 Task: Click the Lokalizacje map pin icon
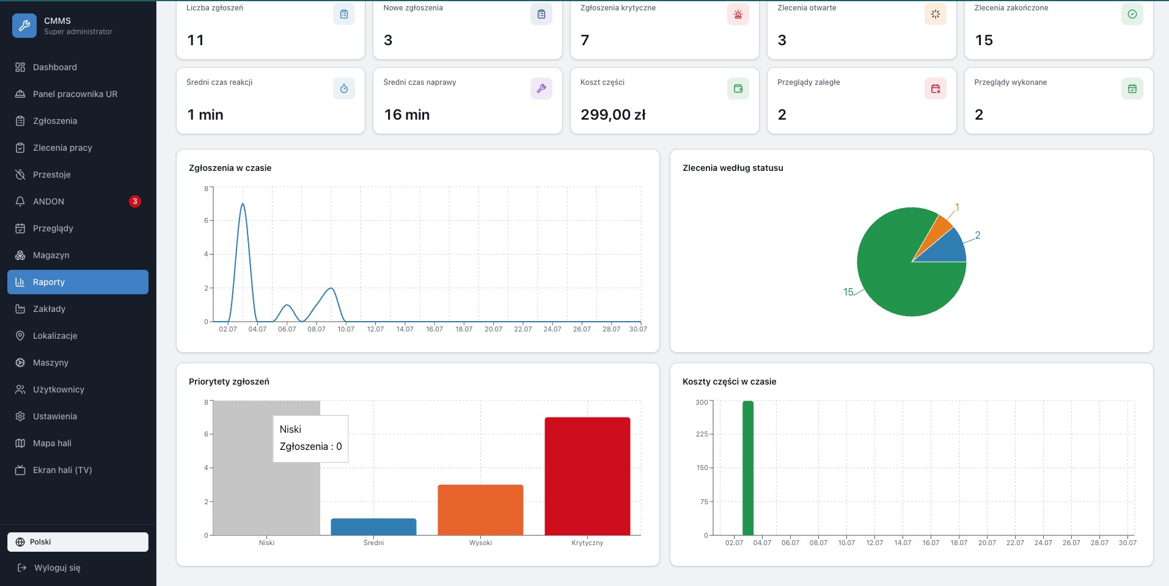(x=20, y=336)
